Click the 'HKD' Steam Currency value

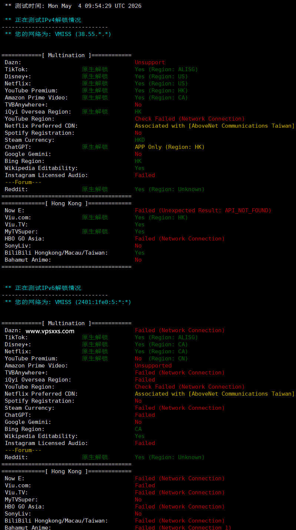point(140,140)
